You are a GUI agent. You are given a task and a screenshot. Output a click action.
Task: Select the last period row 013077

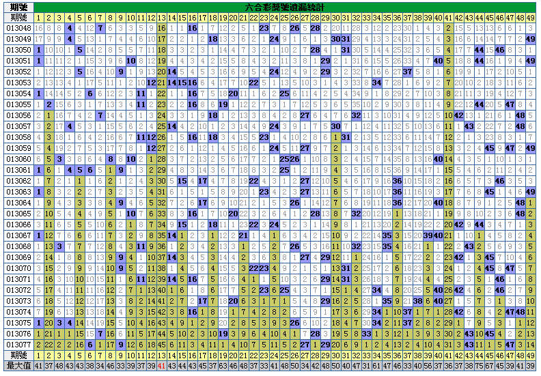pos(18,345)
